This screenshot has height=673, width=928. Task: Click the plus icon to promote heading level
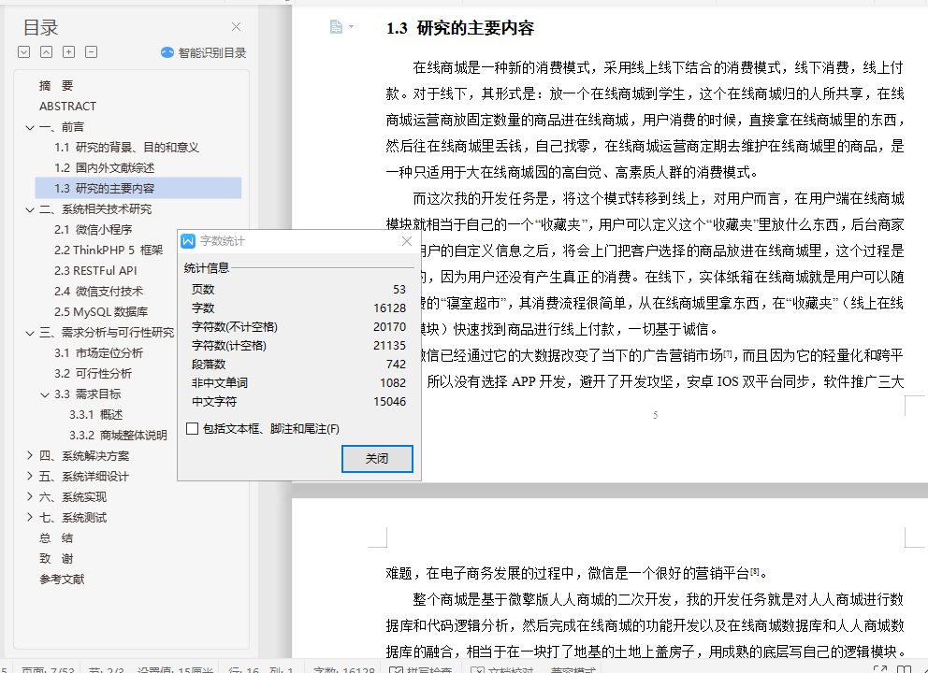[68, 52]
